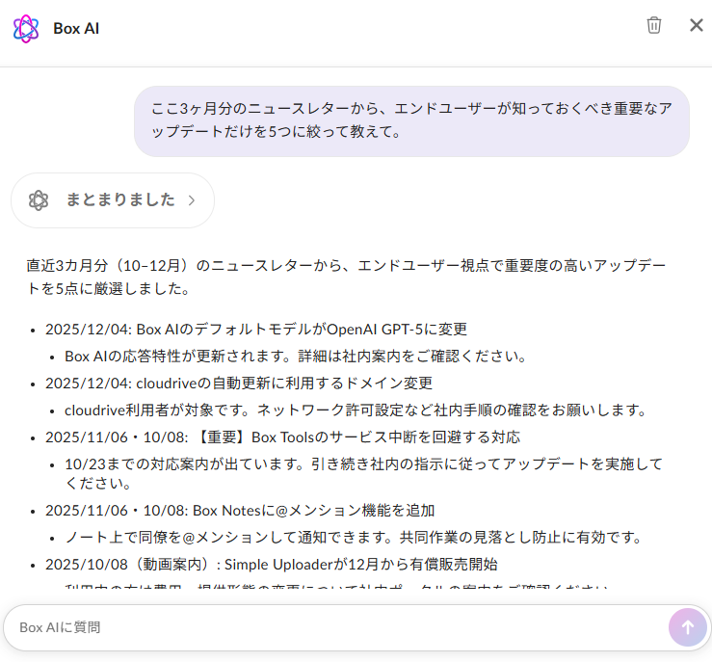Click the intro paragraph starting 直近3カ月分

(x=345, y=277)
